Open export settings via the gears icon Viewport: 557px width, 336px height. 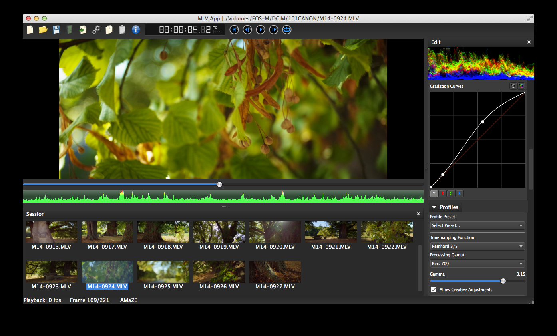(96, 30)
